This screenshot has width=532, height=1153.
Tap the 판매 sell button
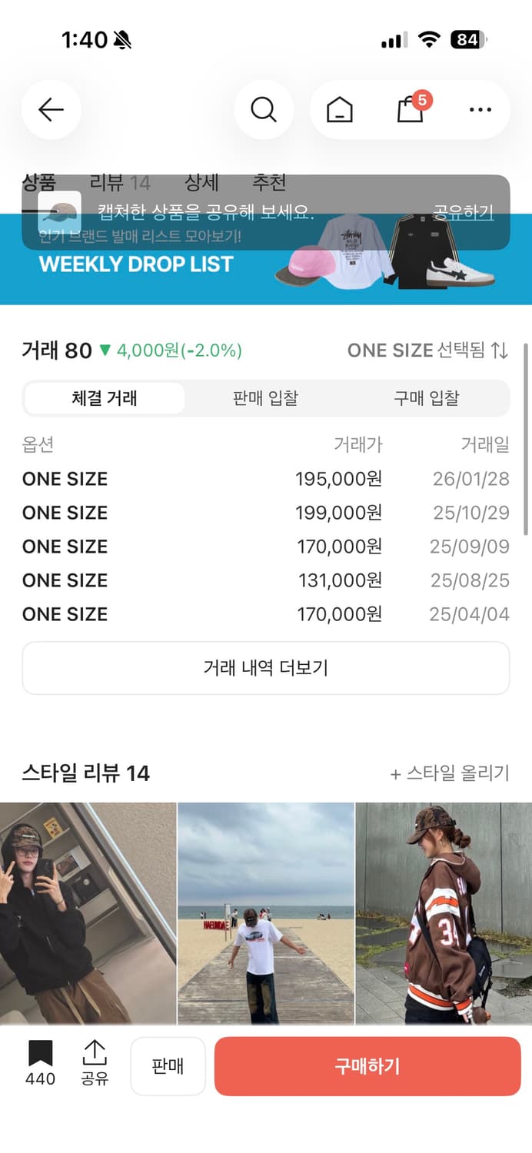coord(168,1065)
